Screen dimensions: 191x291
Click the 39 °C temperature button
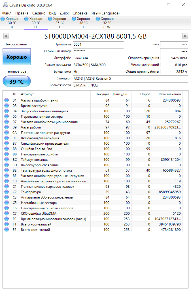point(17,81)
